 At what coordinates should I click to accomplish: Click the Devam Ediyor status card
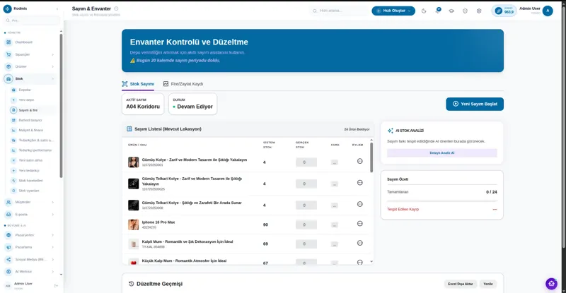point(192,104)
